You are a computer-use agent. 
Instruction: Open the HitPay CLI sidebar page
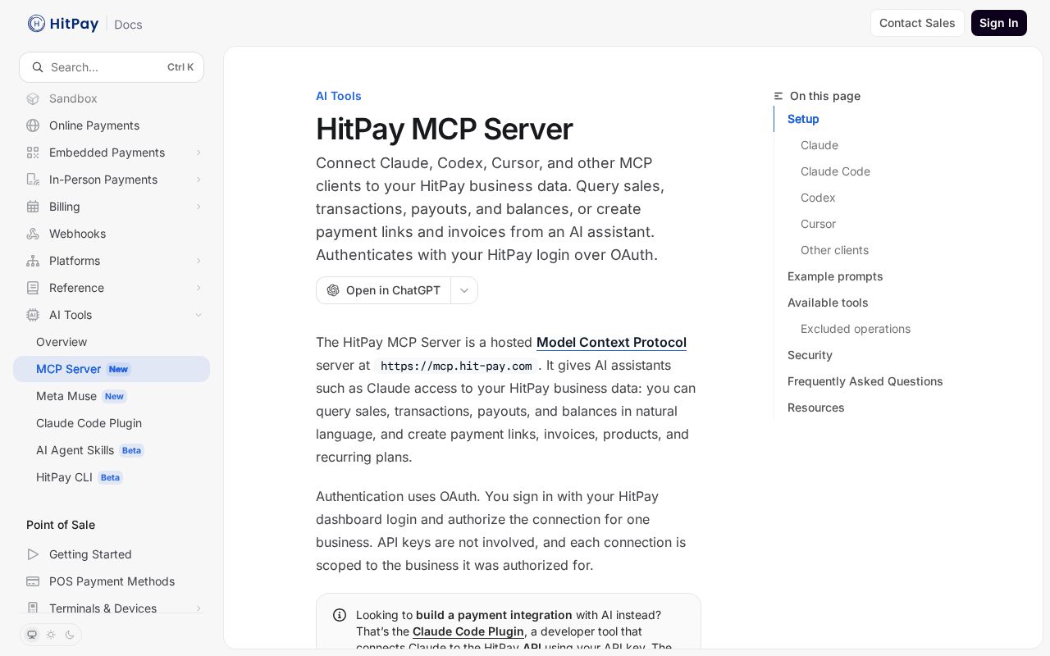pyautogui.click(x=112, y=477)
